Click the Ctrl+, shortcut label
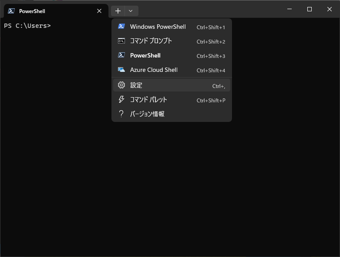The height and width of the screenshot is (257, 340). click(x=219, y=86)
